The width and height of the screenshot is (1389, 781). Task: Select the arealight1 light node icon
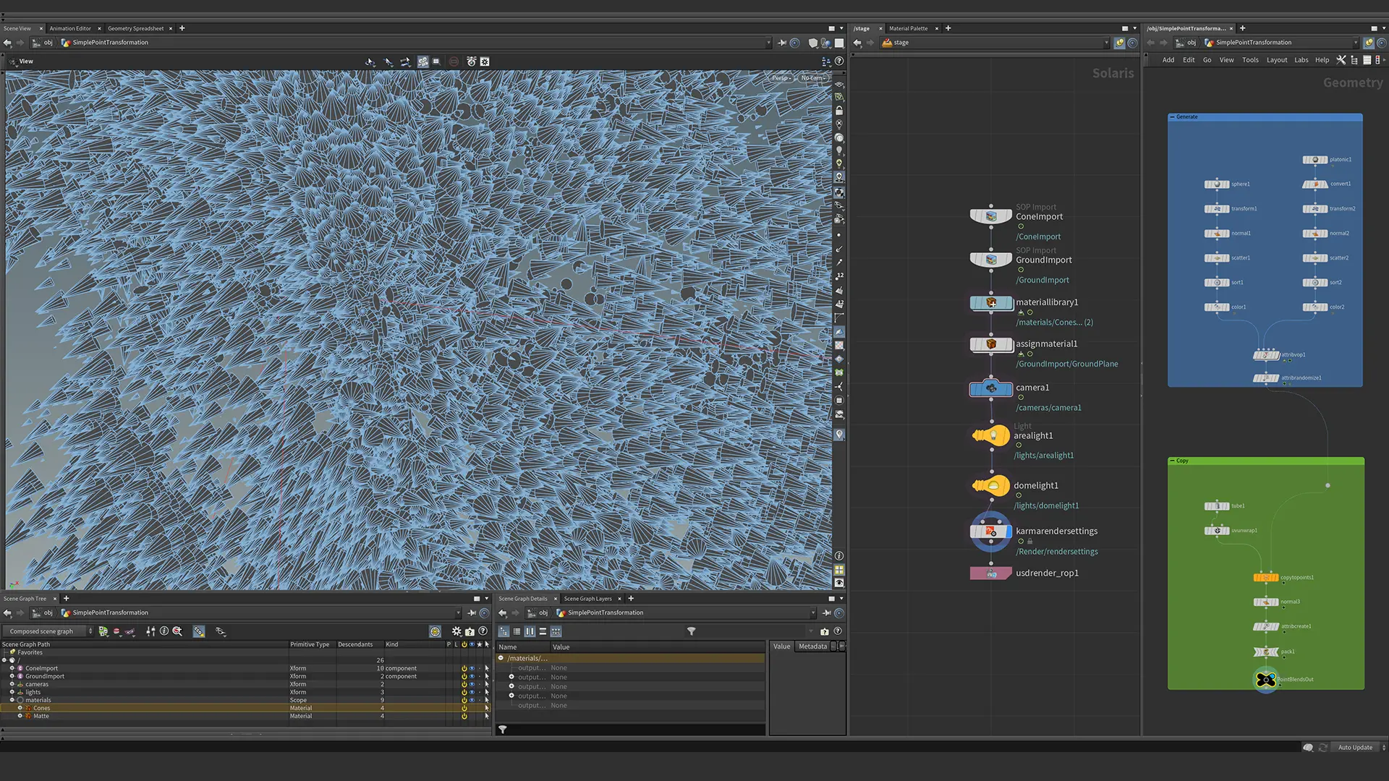(x=991, y=435)
